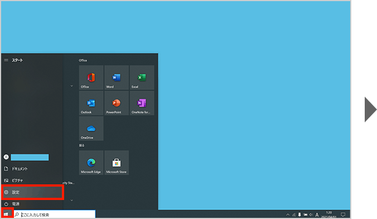Open the Microsoft Store tile
Image resolution: width=377 pixels, height=219 pixels.
tap(117, 163)
